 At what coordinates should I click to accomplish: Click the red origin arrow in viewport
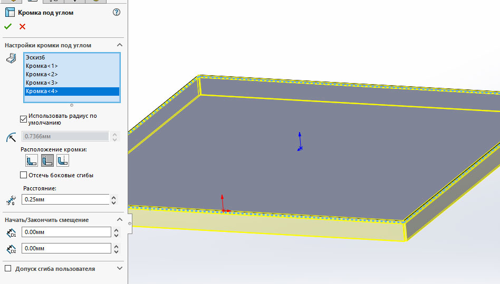pos(223,203)
